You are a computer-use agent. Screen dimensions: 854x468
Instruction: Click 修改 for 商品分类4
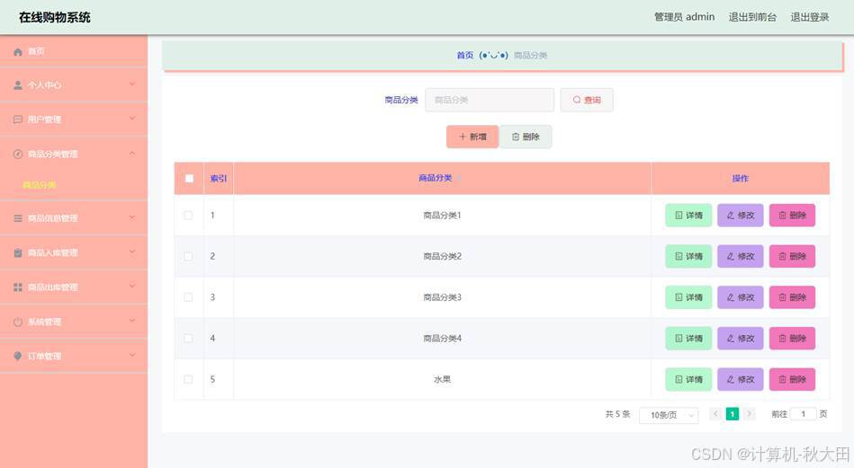coord(741,339)
